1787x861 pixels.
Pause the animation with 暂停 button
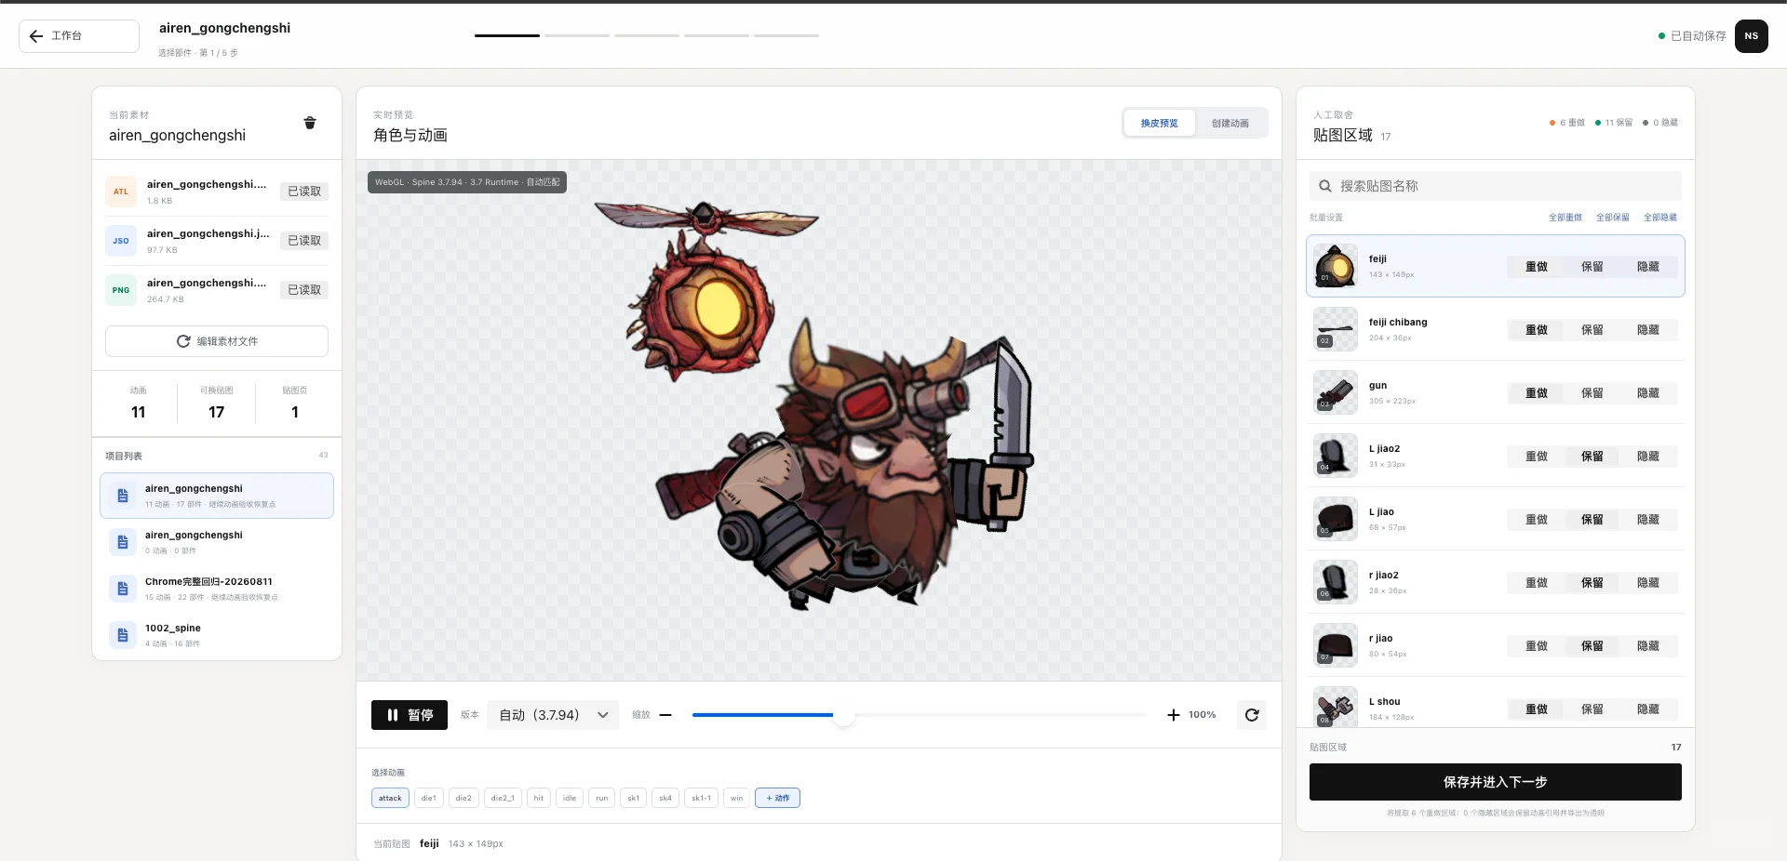pyautogui.click(x=410, y=715)
